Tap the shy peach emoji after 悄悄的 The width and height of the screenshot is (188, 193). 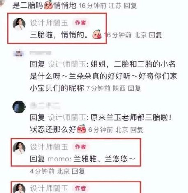(97, 34)
